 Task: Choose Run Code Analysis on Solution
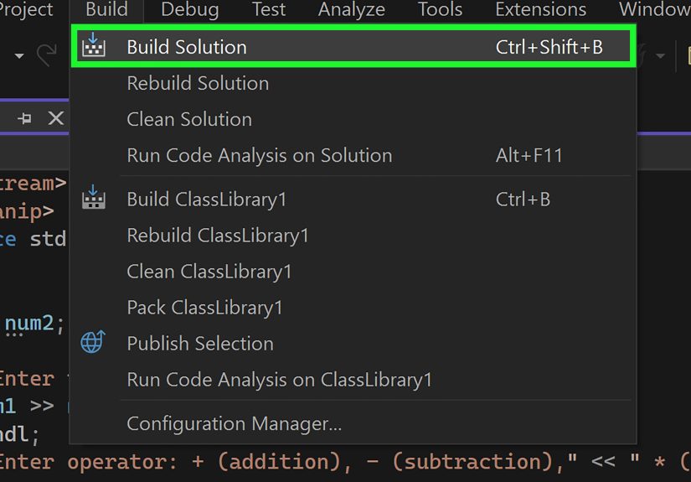click(353, 156)
